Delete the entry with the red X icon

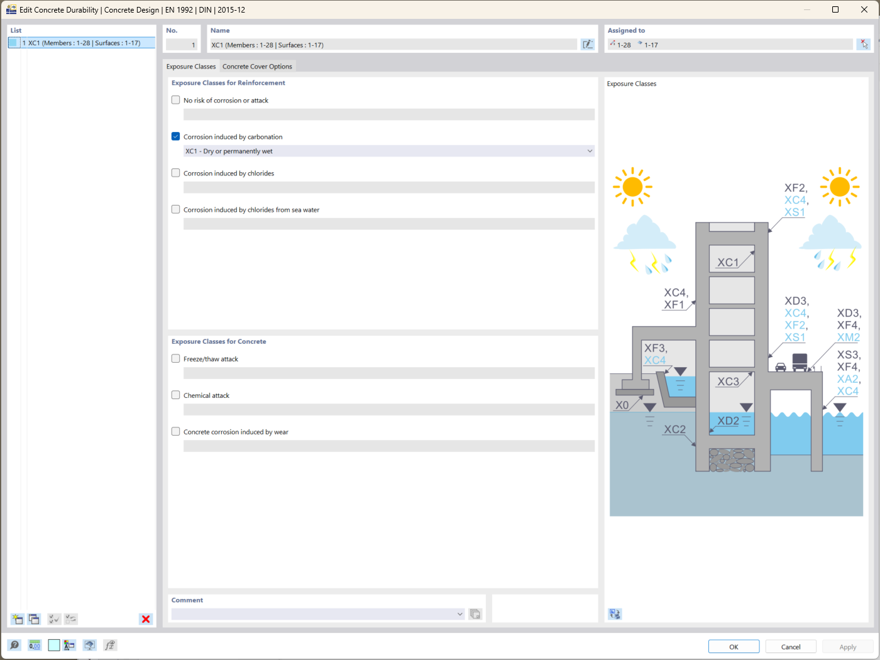145,619
